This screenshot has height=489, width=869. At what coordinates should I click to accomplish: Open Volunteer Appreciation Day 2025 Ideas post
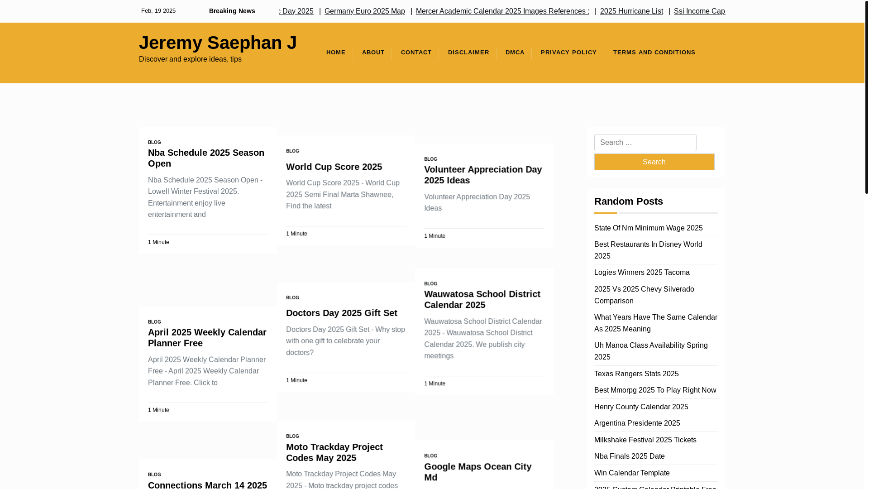pyautogui.click(x=483, y=175)
